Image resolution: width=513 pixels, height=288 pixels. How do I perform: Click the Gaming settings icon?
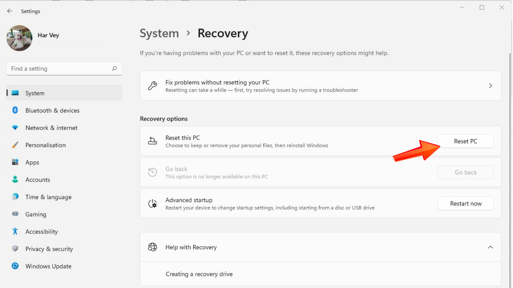click(x=15, y=214)
